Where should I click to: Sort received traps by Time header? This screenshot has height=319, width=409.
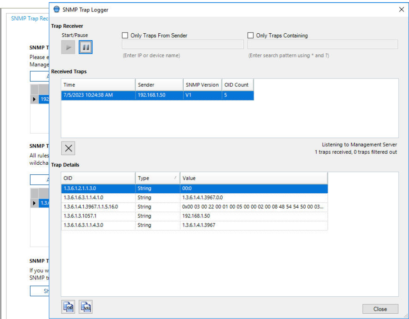click(98, 85)
